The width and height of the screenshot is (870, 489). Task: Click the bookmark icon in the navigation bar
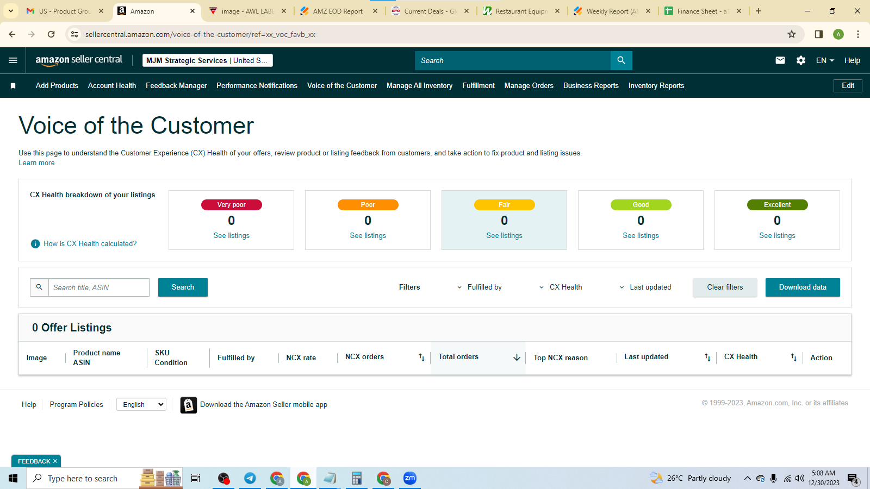13,86
